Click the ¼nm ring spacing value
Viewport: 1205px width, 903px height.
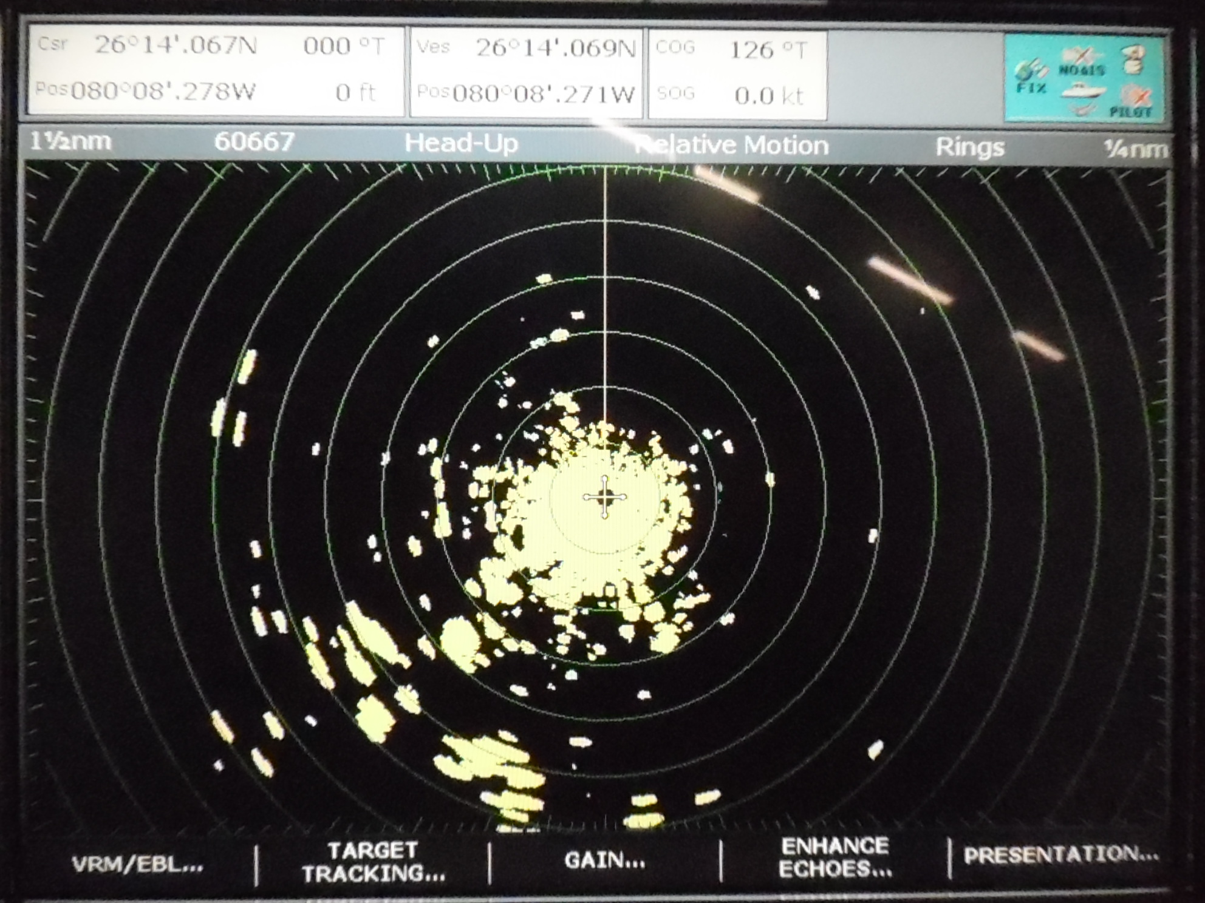tap(1135, 149)
